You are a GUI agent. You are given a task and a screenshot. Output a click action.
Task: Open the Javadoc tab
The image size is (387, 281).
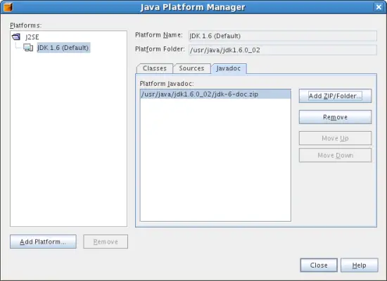[229, 68]
